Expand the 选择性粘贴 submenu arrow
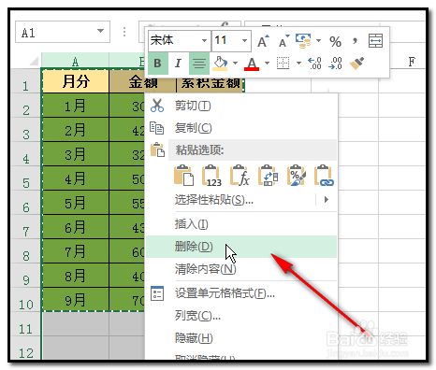Screen dimensions: 436x370 tap(327, 200)
